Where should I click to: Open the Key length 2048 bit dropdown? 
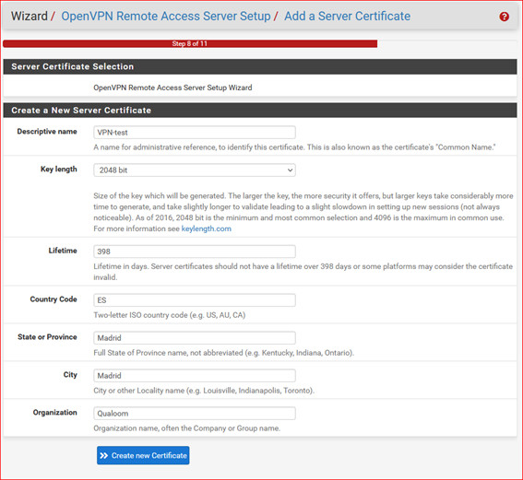click(x=195, y=170)
